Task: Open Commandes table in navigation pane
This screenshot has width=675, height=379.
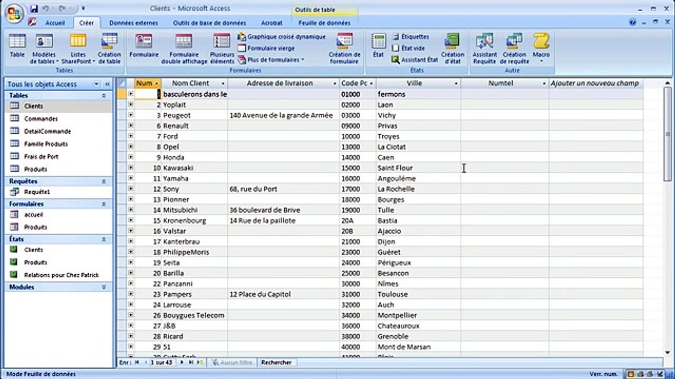Action: click(41, 119)
